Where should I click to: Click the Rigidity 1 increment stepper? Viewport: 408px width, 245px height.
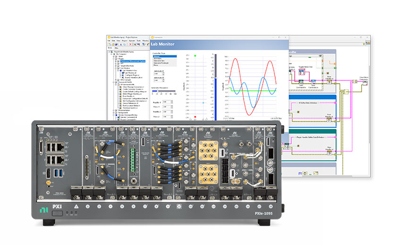pyautogui.click(x=172, y=101)
